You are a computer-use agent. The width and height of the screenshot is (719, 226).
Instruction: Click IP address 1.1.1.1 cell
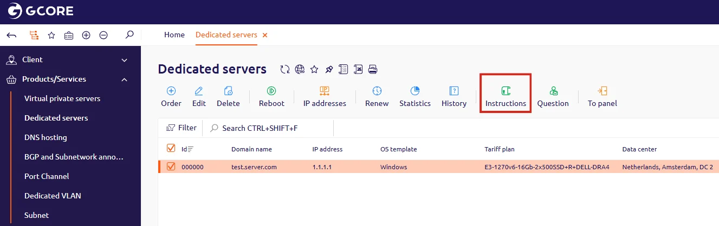point(322,167)
